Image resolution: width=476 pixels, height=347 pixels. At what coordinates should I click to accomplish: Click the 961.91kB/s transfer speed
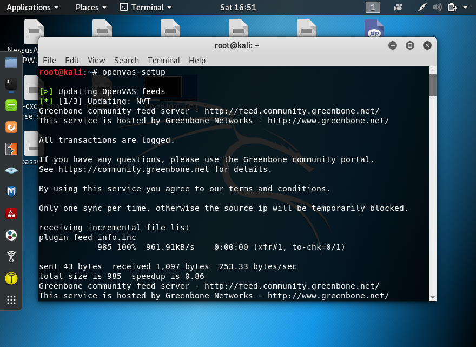point(170,247)
